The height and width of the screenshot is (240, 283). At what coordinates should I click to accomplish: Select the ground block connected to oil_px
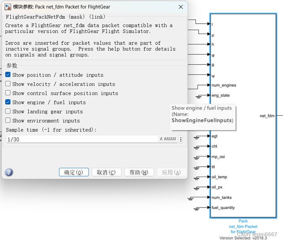pos(196,189)
